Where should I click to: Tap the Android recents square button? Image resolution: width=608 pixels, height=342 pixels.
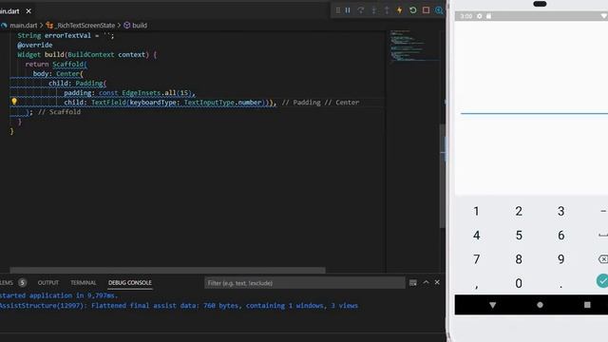coord(587,305)
